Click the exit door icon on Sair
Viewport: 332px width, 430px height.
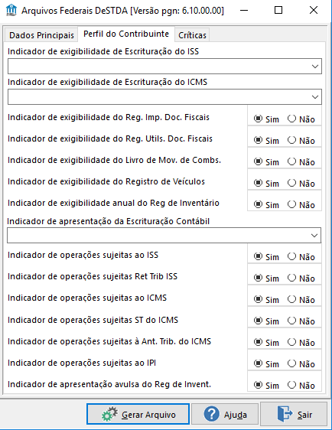pyautogui.click(x=285, y=414)
